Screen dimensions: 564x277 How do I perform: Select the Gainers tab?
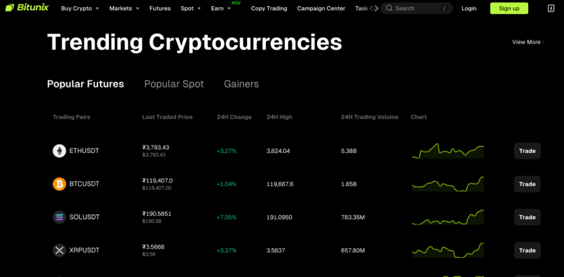(x=241, y=84)
